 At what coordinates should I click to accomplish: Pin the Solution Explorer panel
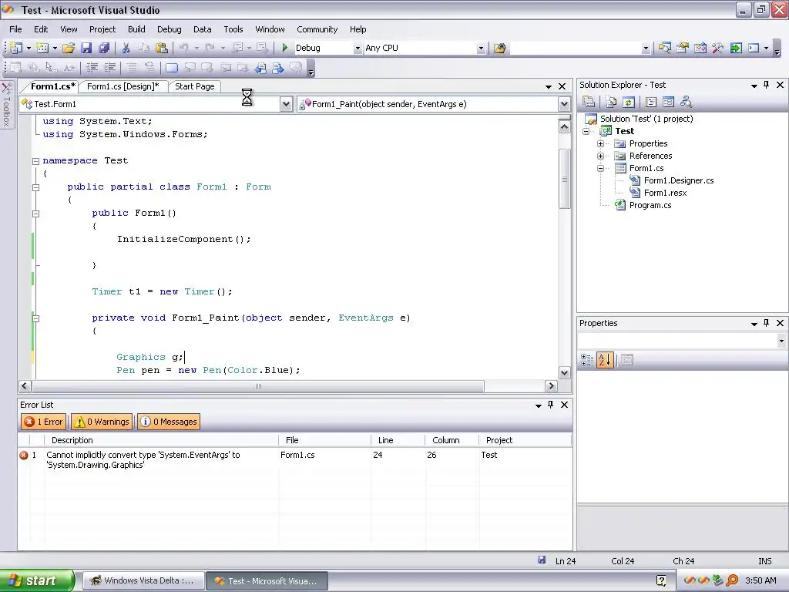click(x=767, y=85)
